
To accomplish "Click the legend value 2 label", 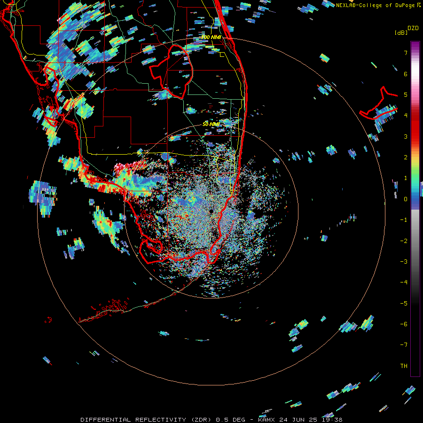I will 406,157.
